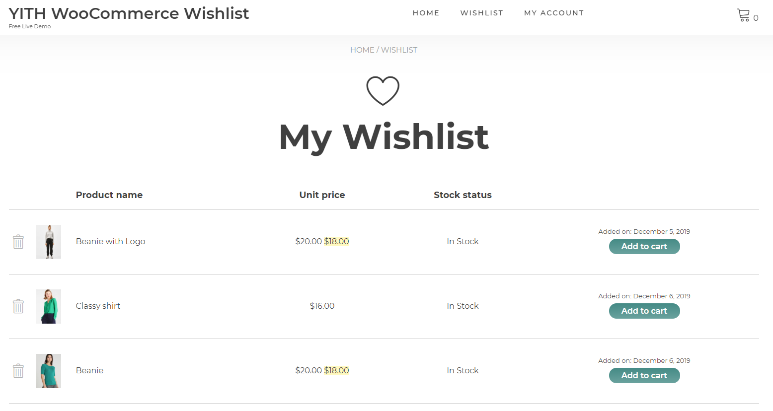Click the HOME breadcrumb link

[x=362, y=50]
